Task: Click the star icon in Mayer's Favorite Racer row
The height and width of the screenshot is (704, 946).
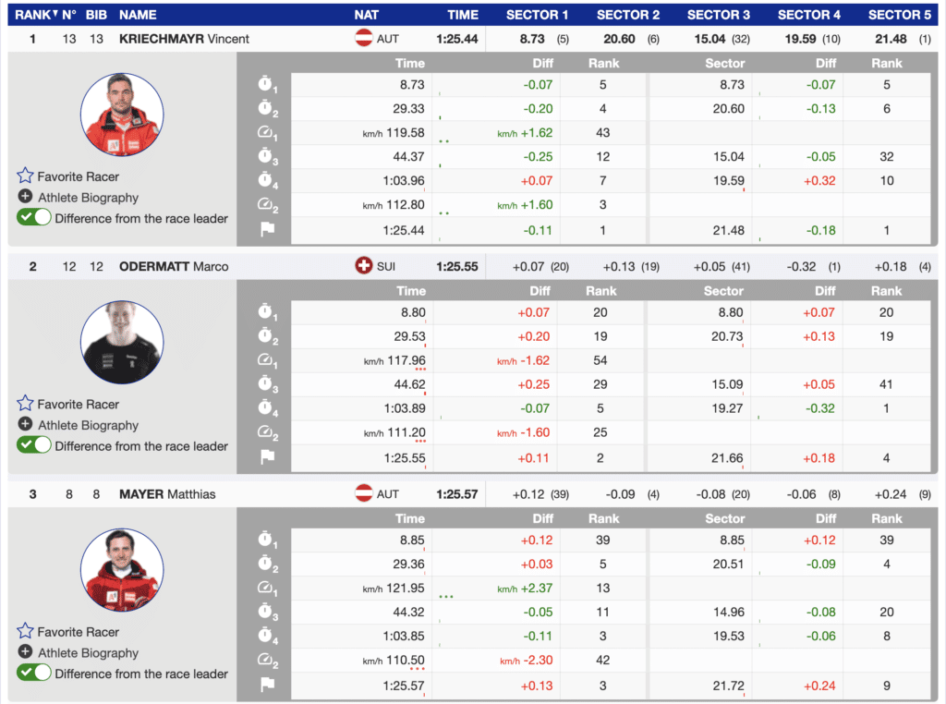Action: (25, 632)
